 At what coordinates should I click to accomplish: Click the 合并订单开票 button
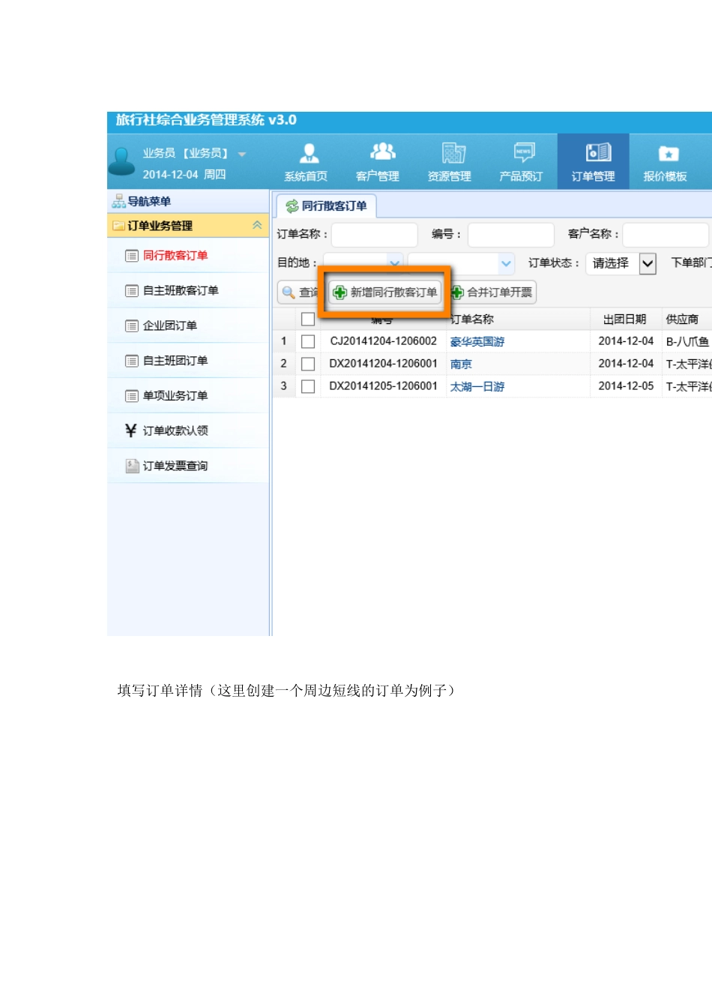[x=492, y=292]
